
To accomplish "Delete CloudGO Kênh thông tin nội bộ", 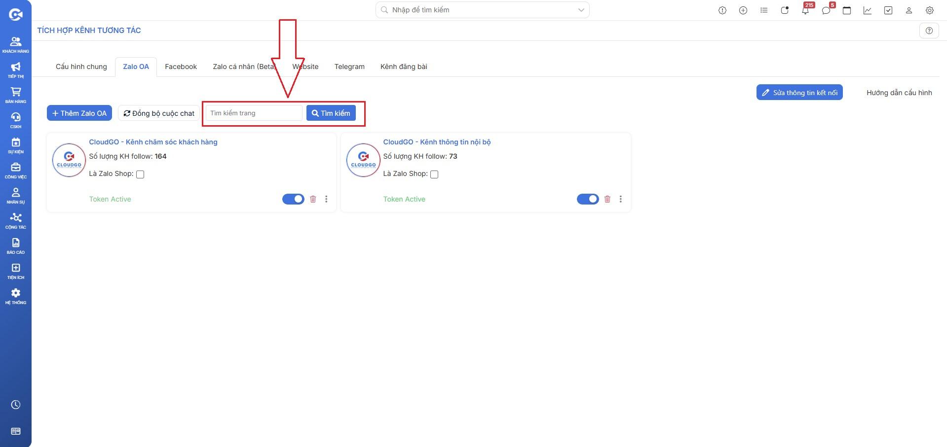I will tap(607, 199).
